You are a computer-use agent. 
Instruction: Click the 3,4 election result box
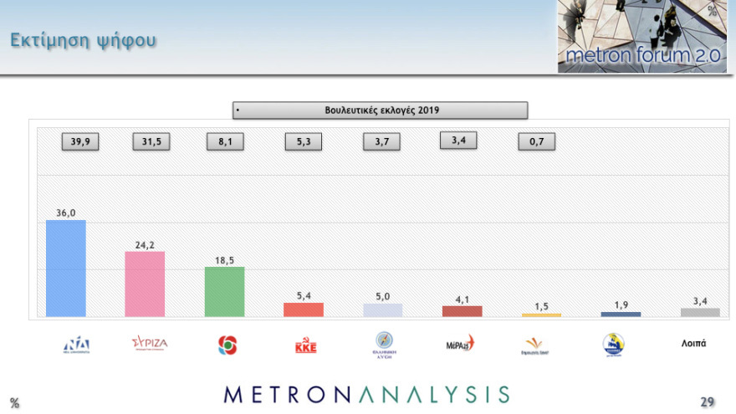coord(458,141)
